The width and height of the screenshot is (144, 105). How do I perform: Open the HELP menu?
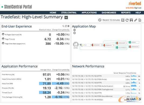[x=138, y=13]
